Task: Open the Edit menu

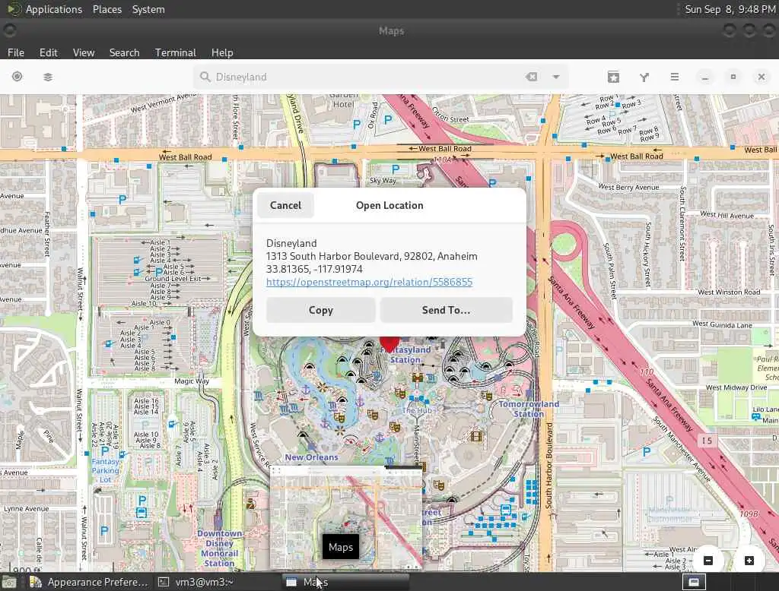Action: point(48,52)
